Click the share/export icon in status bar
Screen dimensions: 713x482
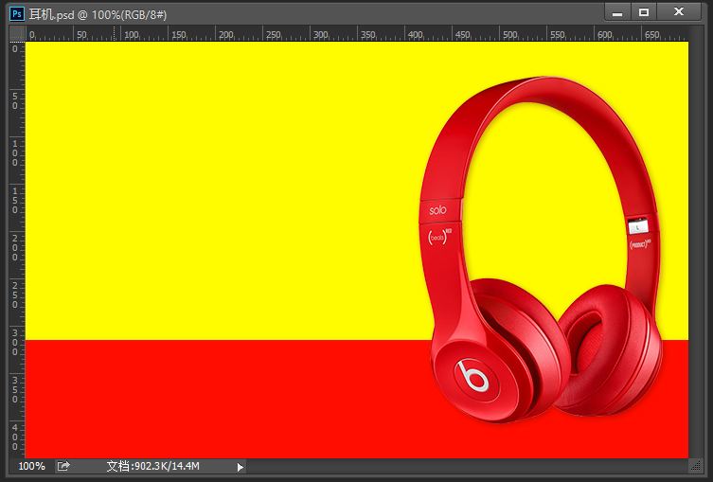coord(63,466)
